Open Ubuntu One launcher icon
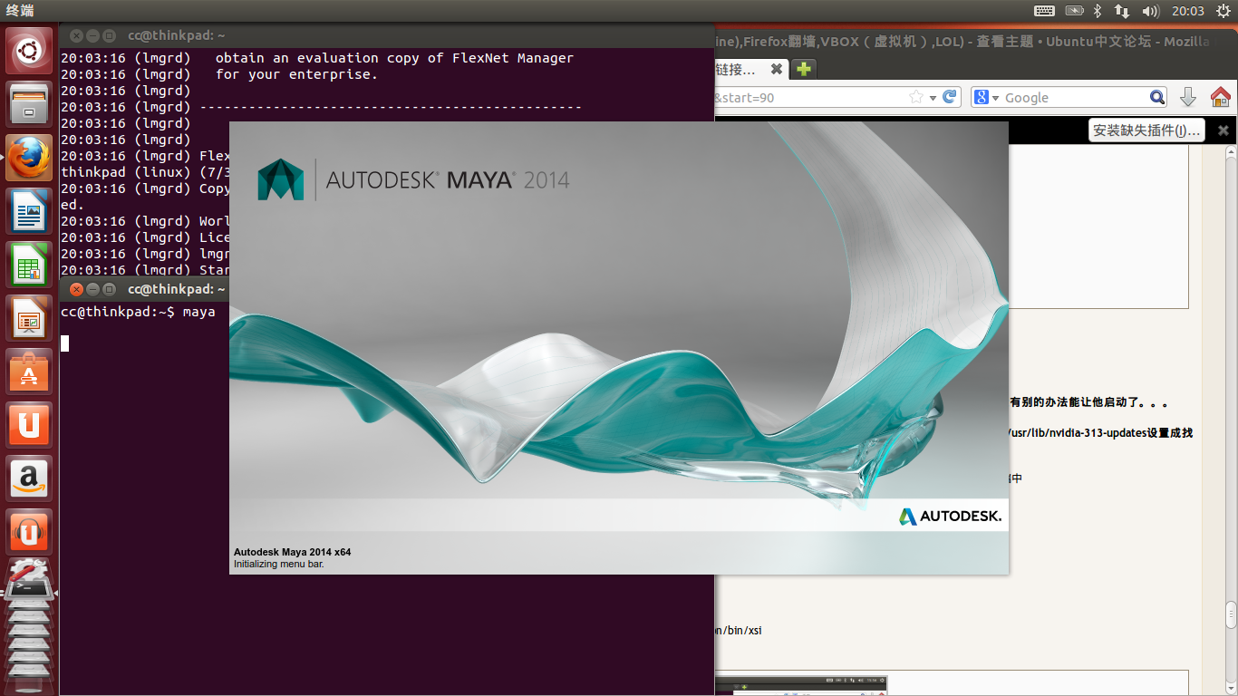The image size is (1238, 696). (x=29, y=424)
